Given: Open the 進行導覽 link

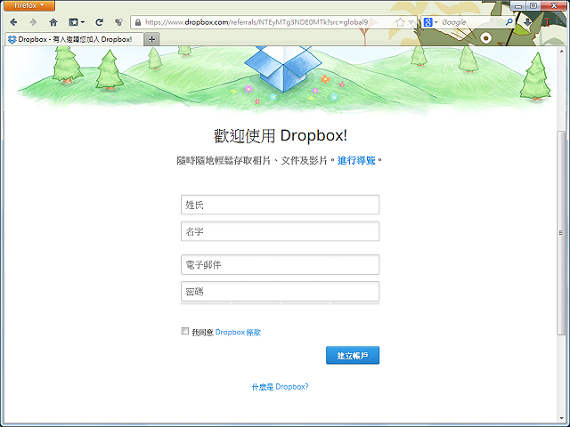Looking at the screenshot, I should tap(356, 160).
